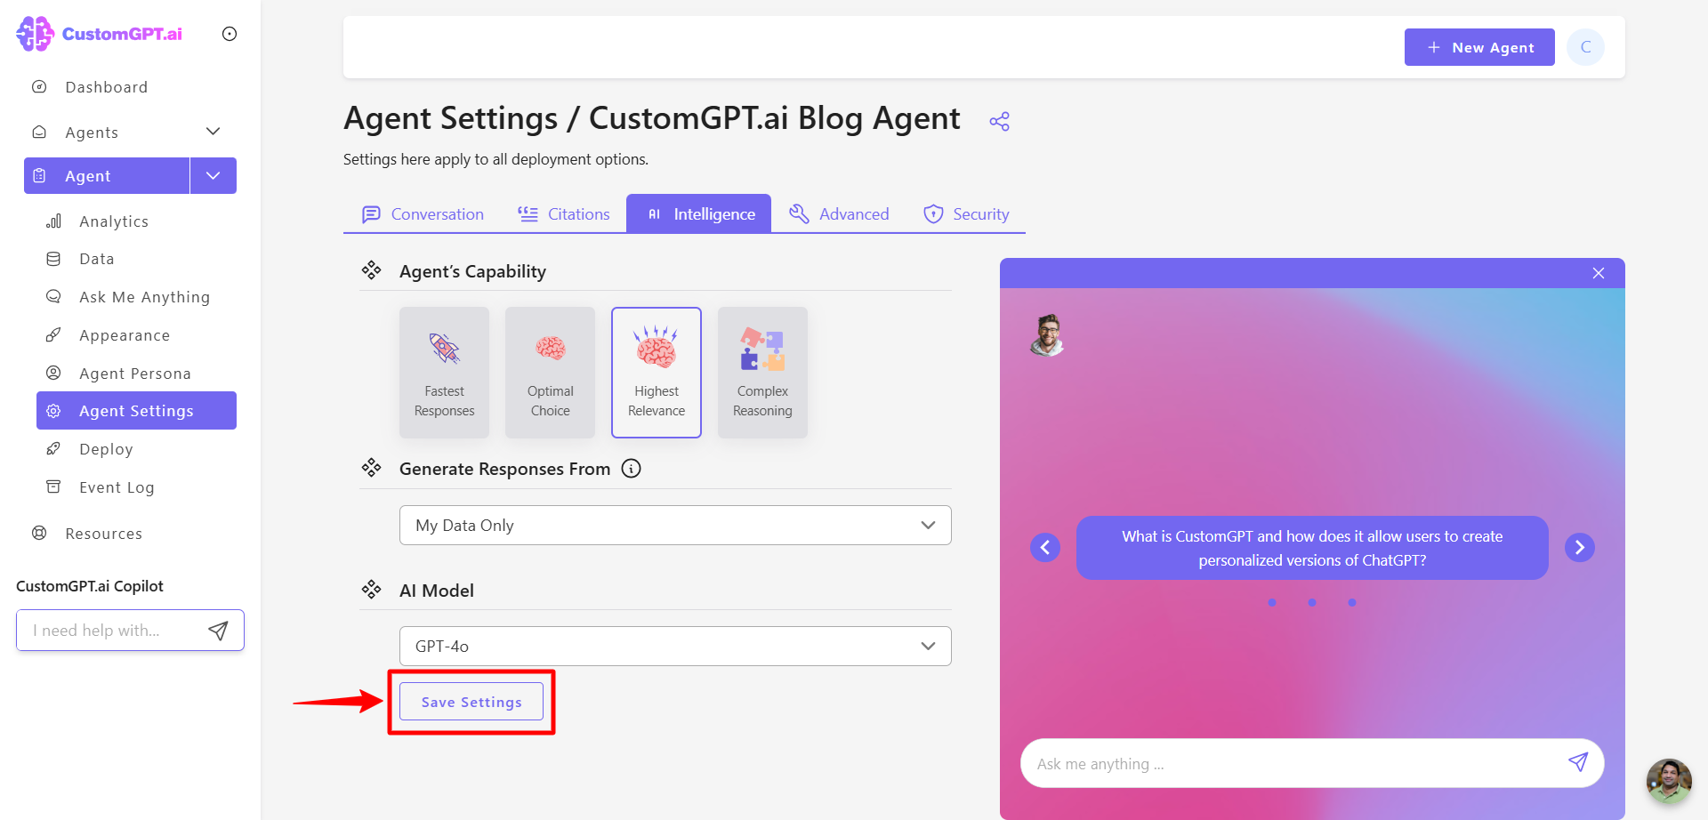Image resolution: width=1708 pixels, height=820 pixels.
Task: Open the Deploy page
Action: pos(106,449)
